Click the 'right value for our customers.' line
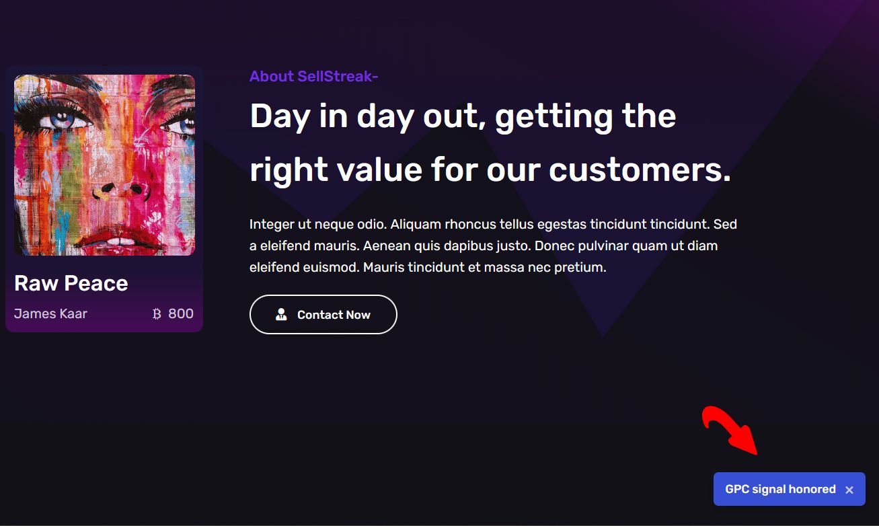 (x=490, y=169)
